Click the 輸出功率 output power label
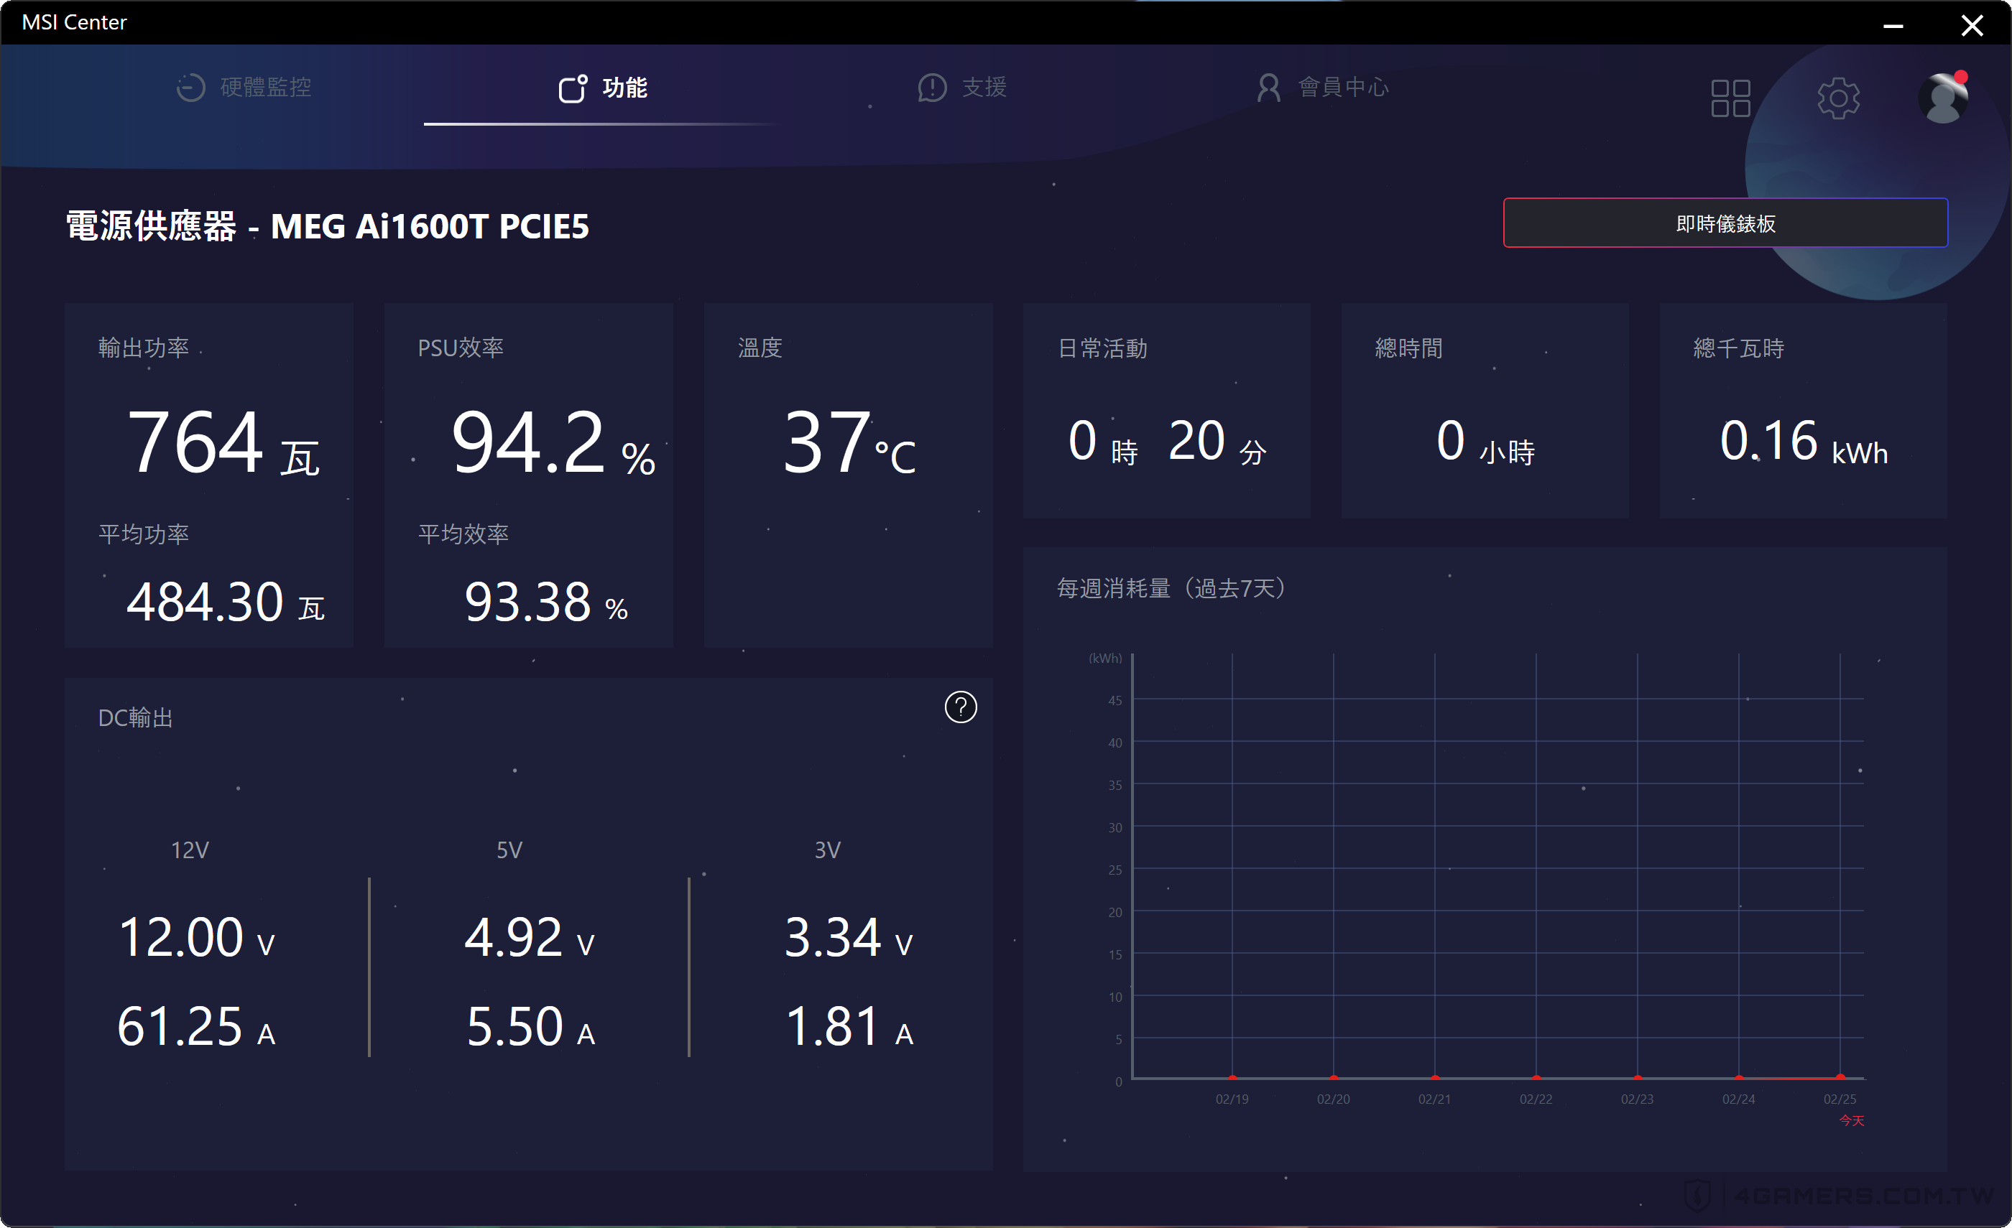 click(144, 348)
